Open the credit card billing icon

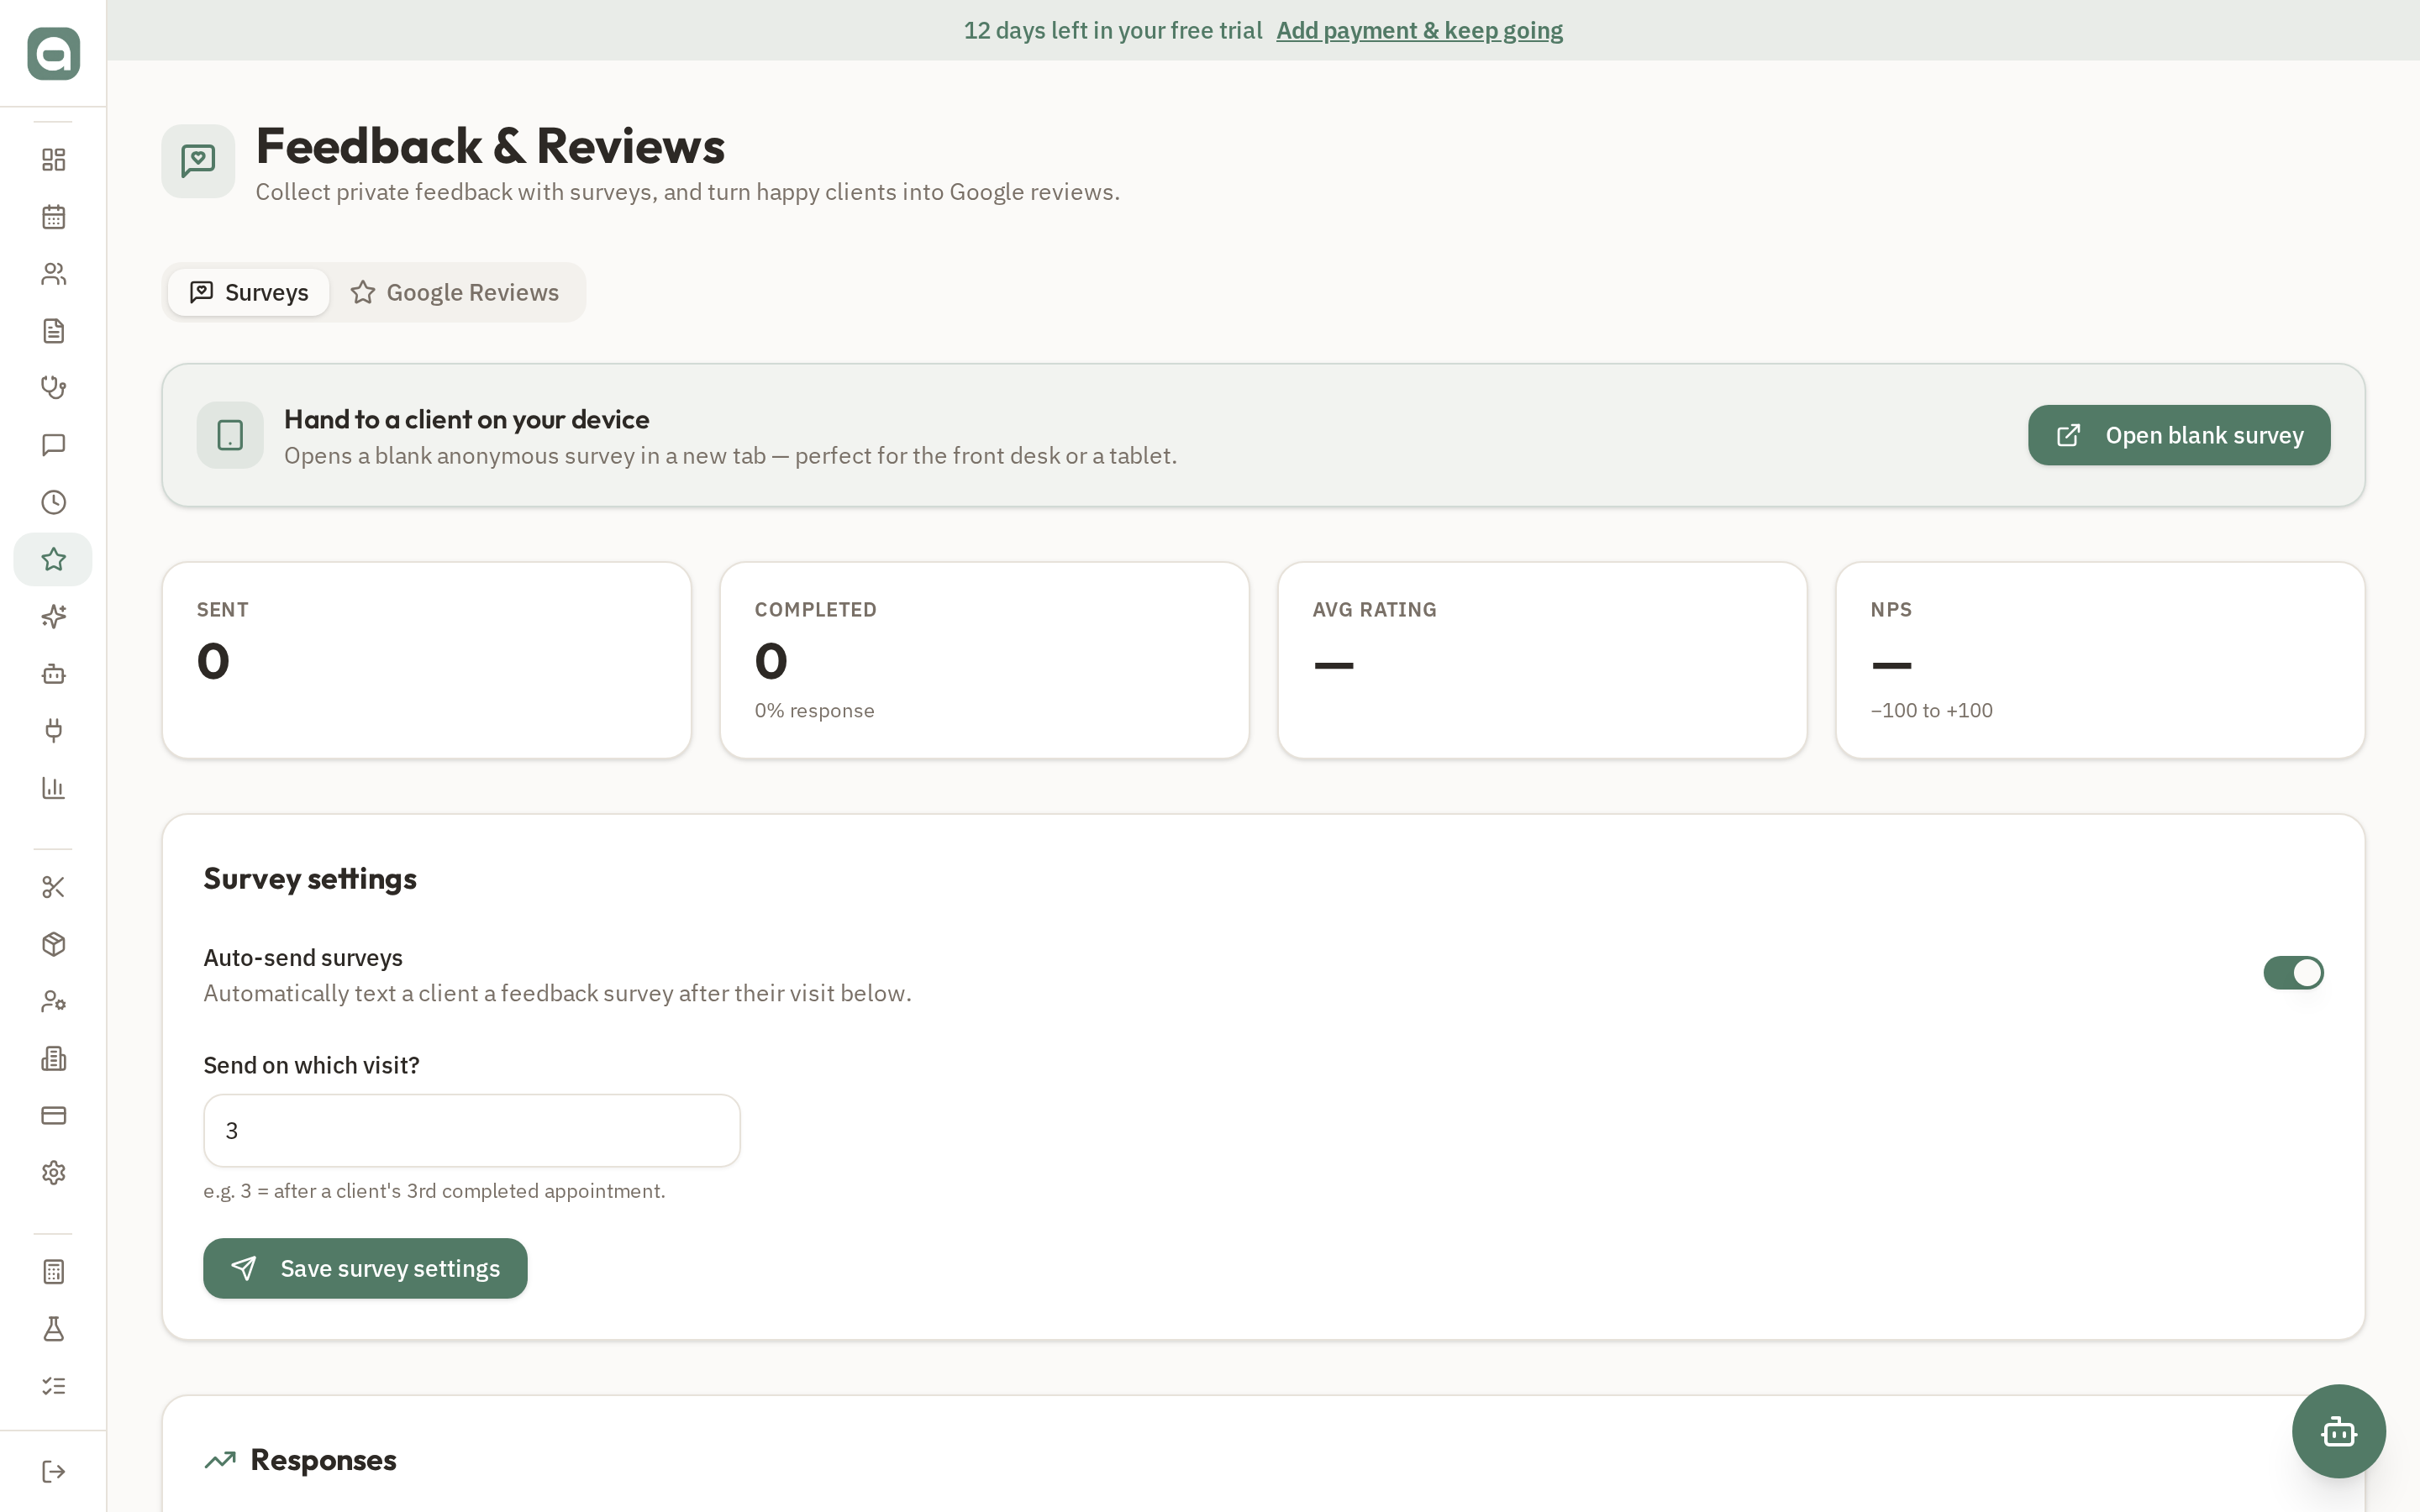(53, 1115)
